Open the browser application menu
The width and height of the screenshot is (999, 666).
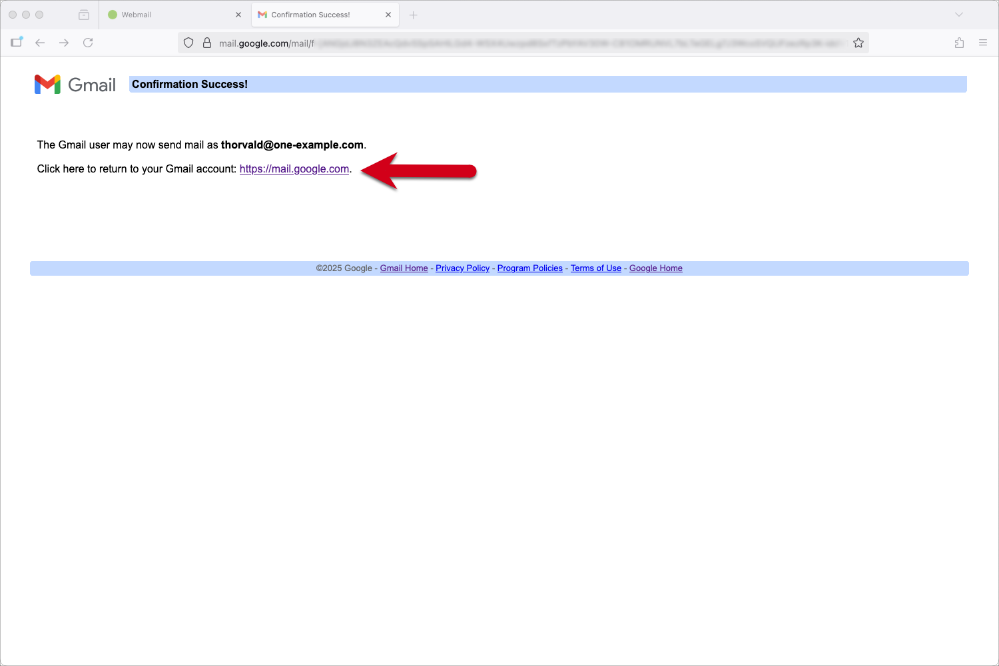[x=983, y=42]
